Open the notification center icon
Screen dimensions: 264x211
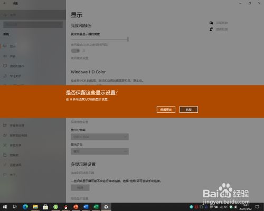[257, 207]
